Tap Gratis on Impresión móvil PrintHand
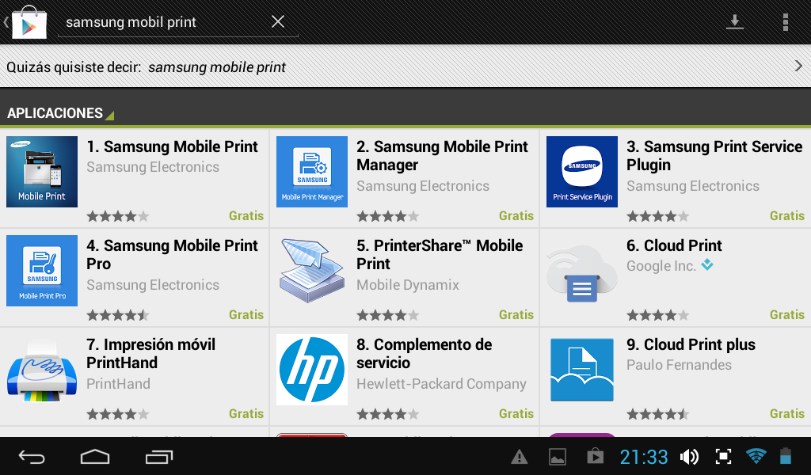This screenshot has width=811, height=475. pos(246,413)
